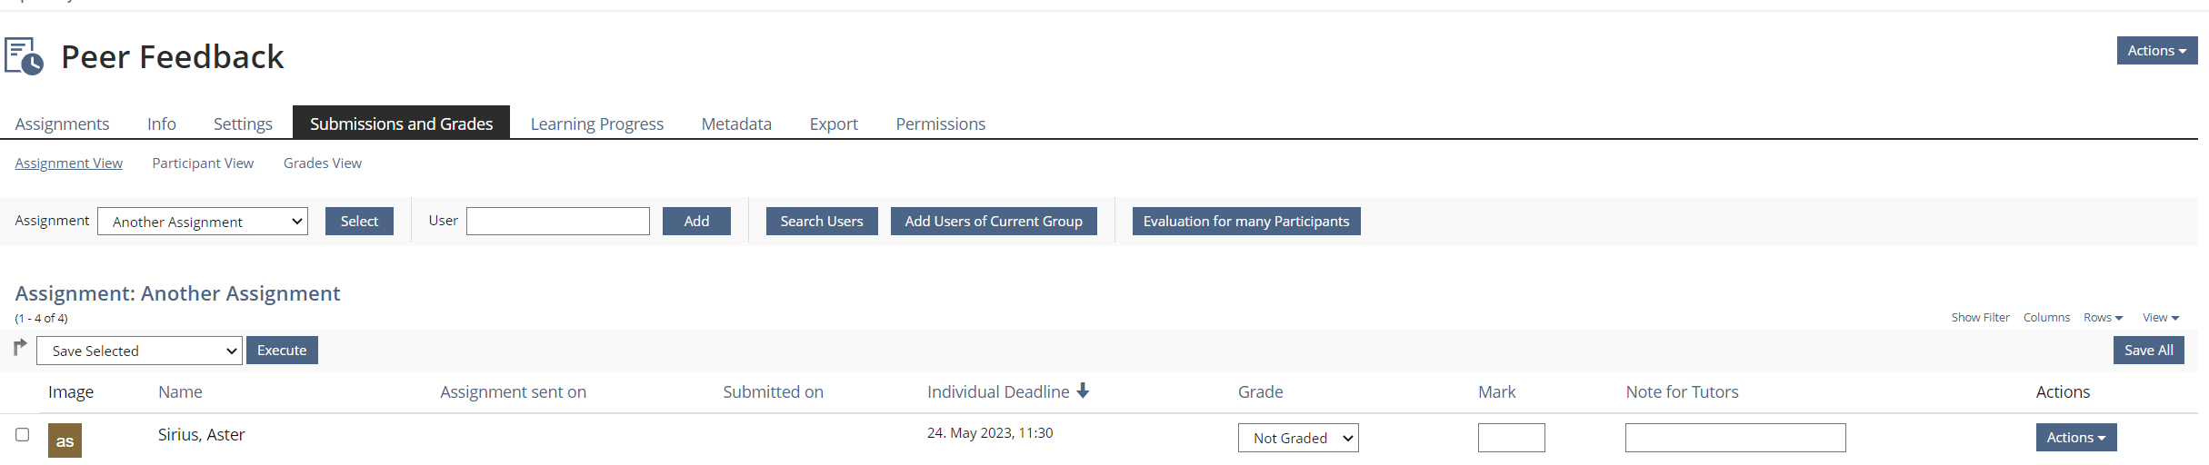Screen dimensions: 2209x465
Task: Click Evaluation for many Participants
Action: [1245, 222]
